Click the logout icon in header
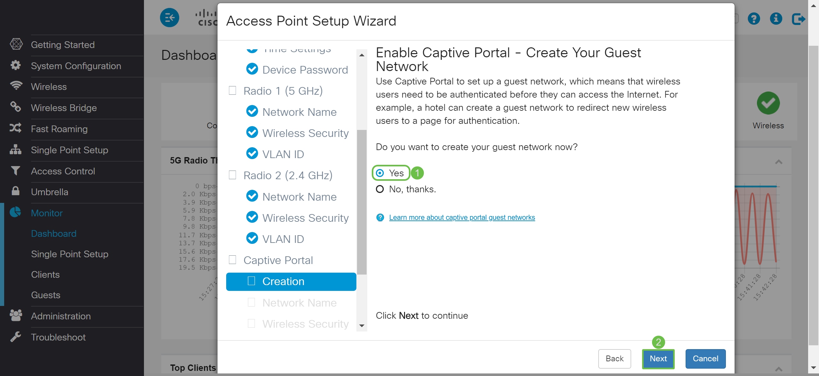The image size is (819, 376). (x=799, y=19)
